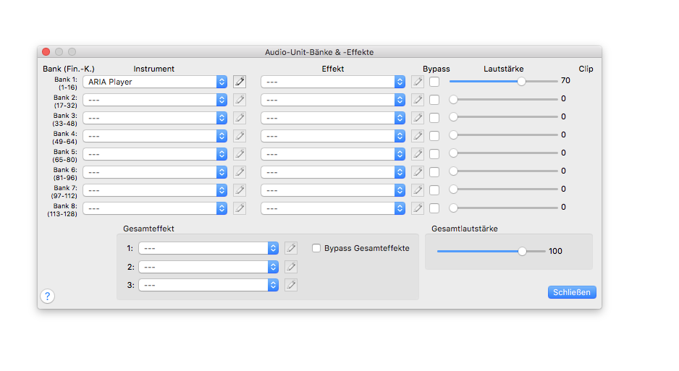Click the Bank 1 Lautstärke slider handle
Image resolution: width=679 pixels, height=371 pixels.
(x=521, y=81)
